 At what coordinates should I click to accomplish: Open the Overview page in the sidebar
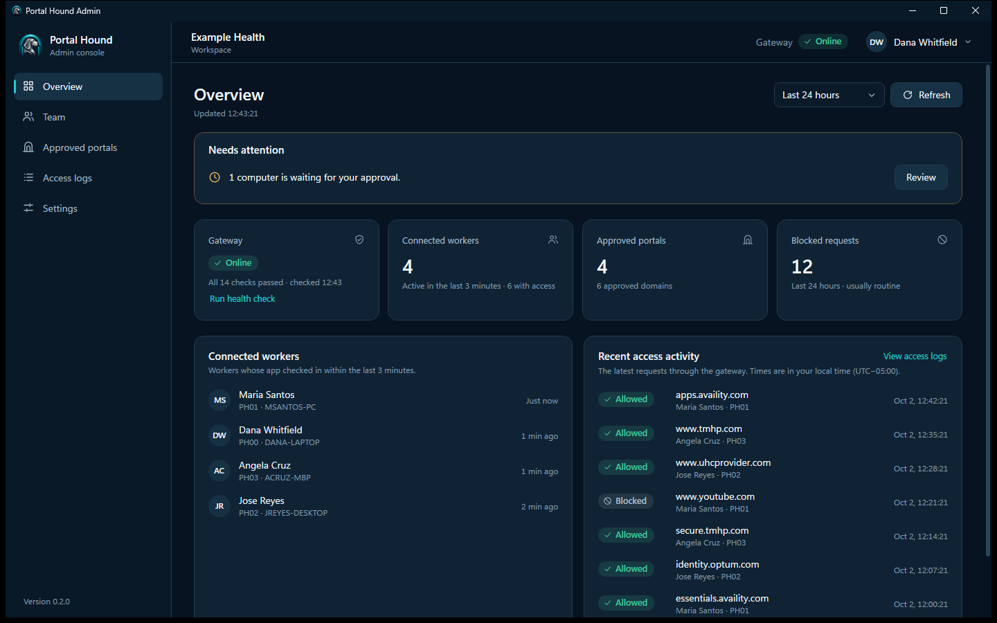89,87
